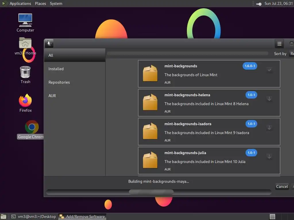Click the show desktop icon in bottom panel

(x=3, y=217)
